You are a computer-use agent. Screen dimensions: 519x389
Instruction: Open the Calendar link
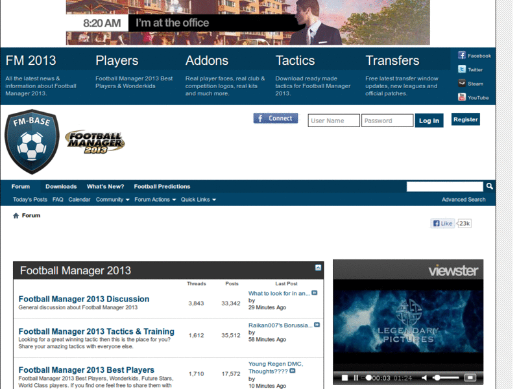(79, 200)
